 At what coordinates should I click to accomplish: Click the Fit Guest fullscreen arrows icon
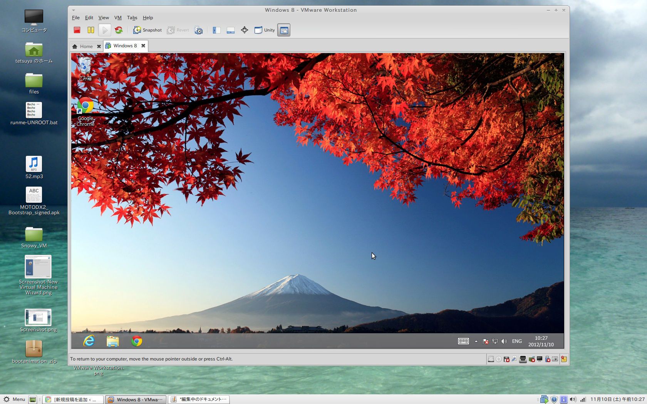tap(245, 30)
